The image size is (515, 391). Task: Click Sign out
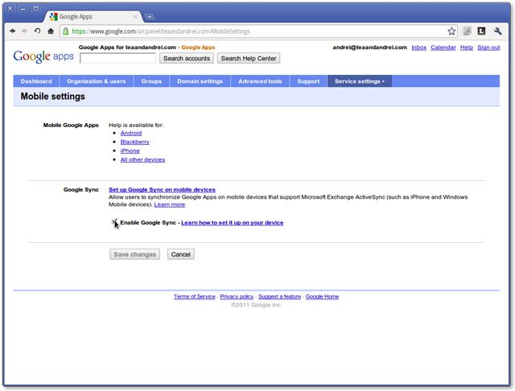[488, 47]
